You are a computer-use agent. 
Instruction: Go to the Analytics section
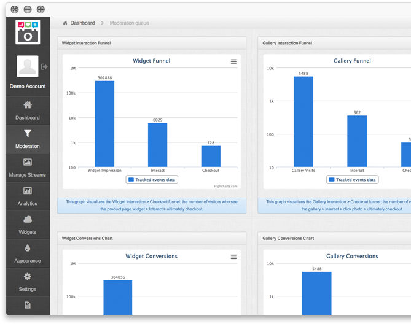point(28,196)
